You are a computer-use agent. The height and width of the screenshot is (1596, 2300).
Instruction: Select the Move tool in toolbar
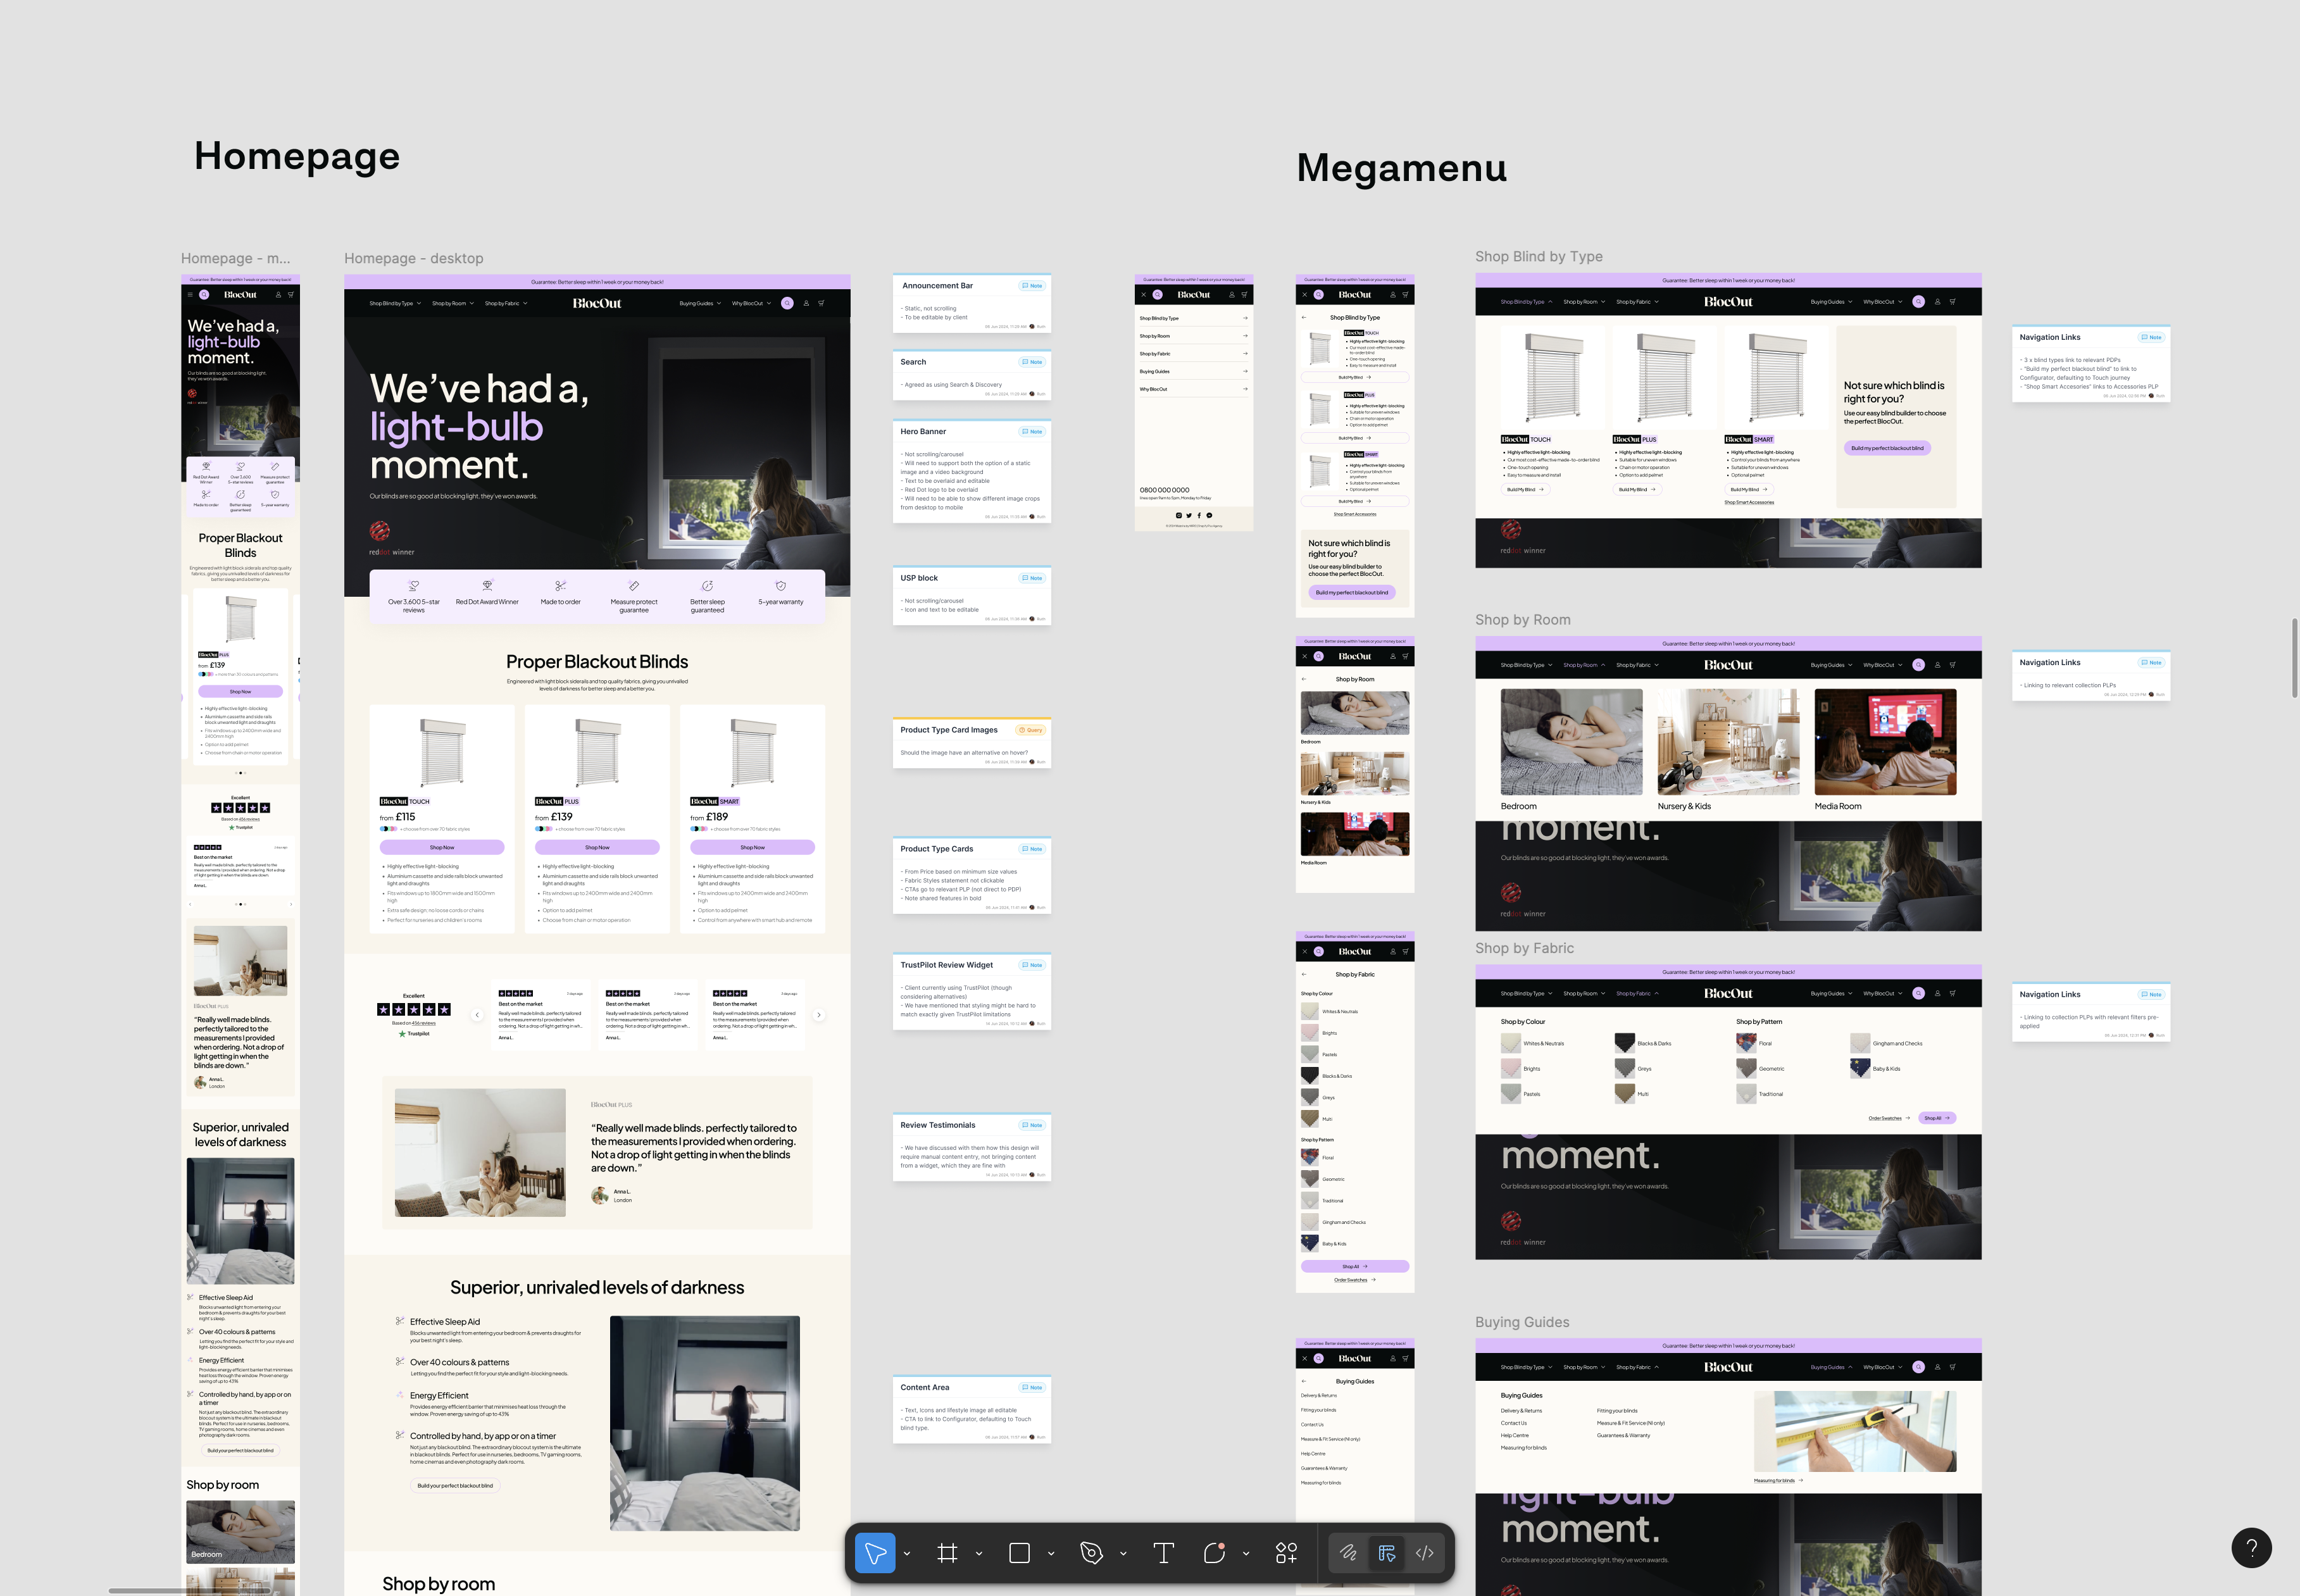tap(874, 1553)
